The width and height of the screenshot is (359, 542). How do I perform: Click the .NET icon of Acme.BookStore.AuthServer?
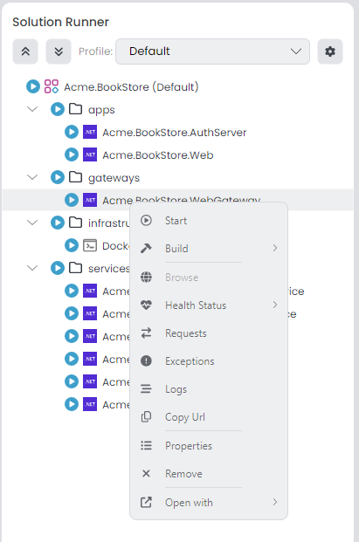click(x=90, y=132)
